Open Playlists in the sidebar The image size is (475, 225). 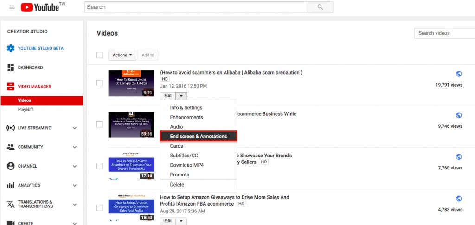pyautogui.click(x=26, y=109)
